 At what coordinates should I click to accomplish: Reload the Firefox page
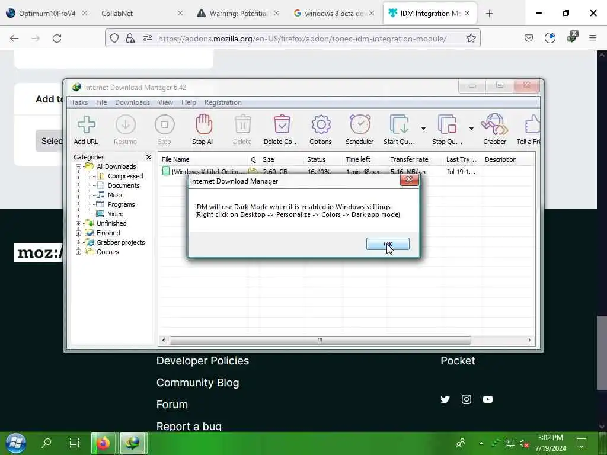click(x=57, y=39)
